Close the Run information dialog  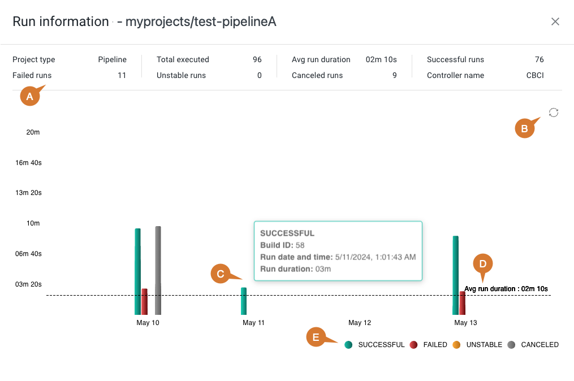point(555,21)
